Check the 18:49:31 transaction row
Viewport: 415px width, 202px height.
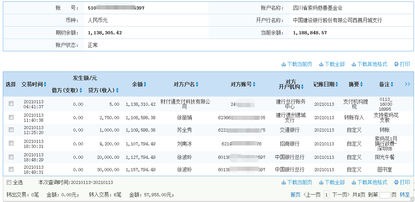pyautogui.click(x=11, y=169)
